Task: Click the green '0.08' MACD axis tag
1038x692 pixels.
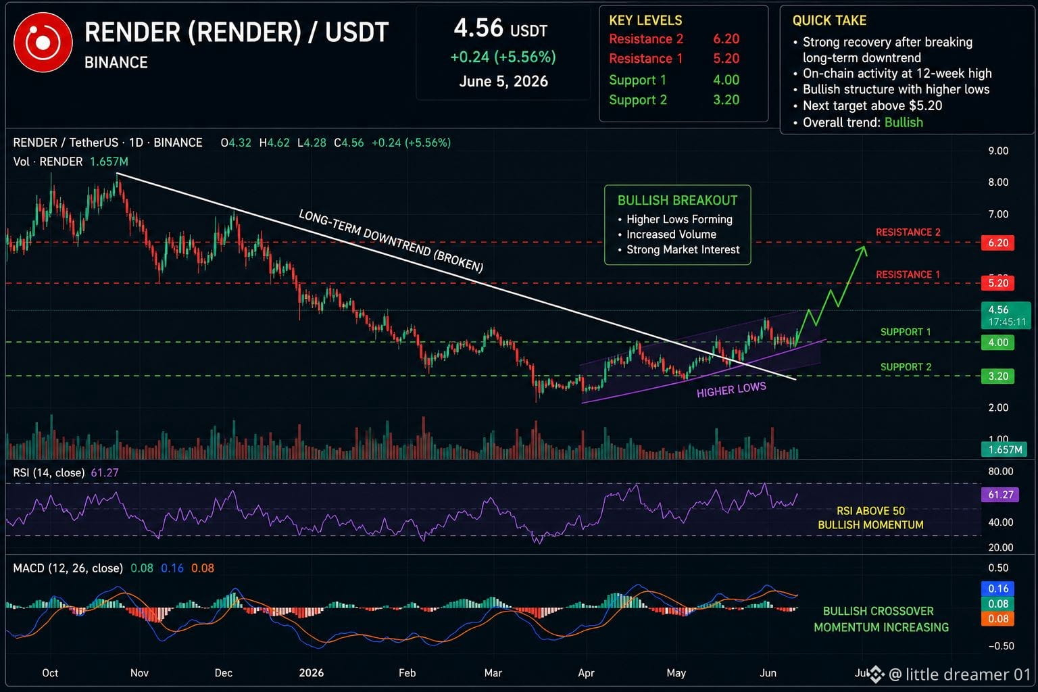Action: [997, 604]
